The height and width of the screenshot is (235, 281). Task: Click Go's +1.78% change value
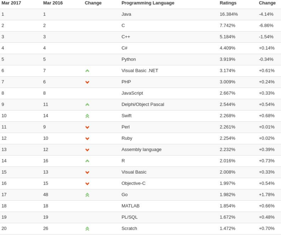pyautogui.click(x=266, y=195)
